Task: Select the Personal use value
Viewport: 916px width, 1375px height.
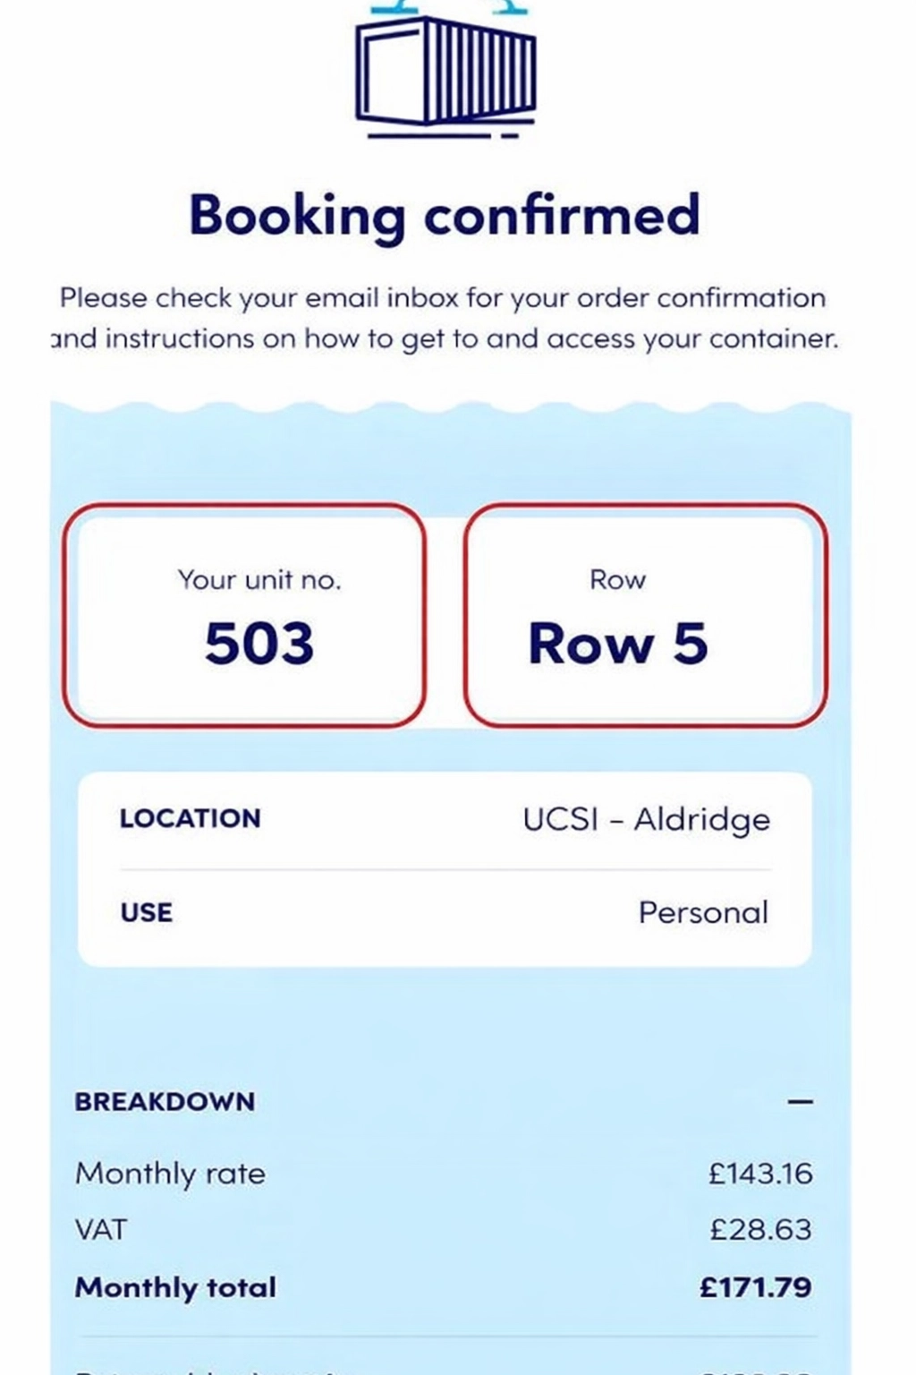Action: 703,912
